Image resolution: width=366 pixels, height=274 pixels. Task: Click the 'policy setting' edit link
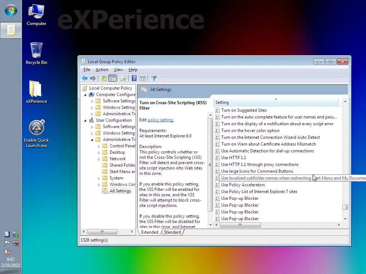point(160,120)
